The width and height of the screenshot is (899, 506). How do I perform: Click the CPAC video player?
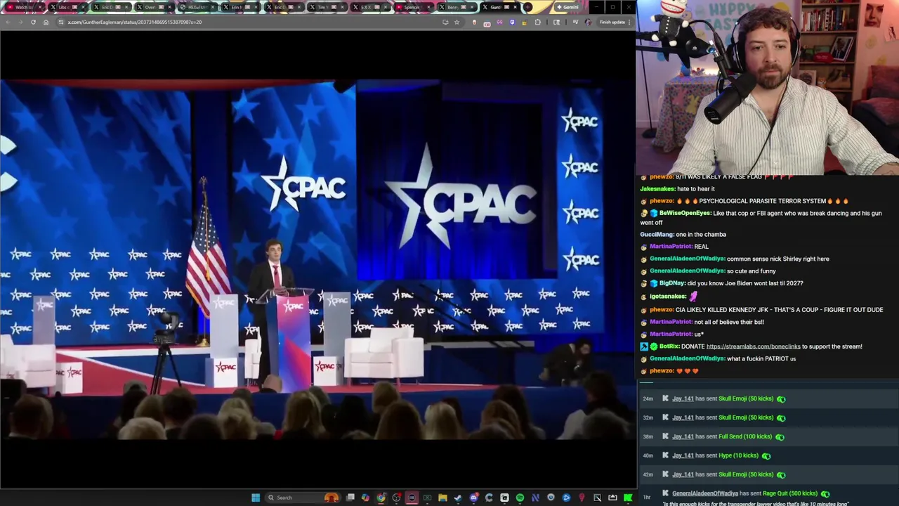317,260
